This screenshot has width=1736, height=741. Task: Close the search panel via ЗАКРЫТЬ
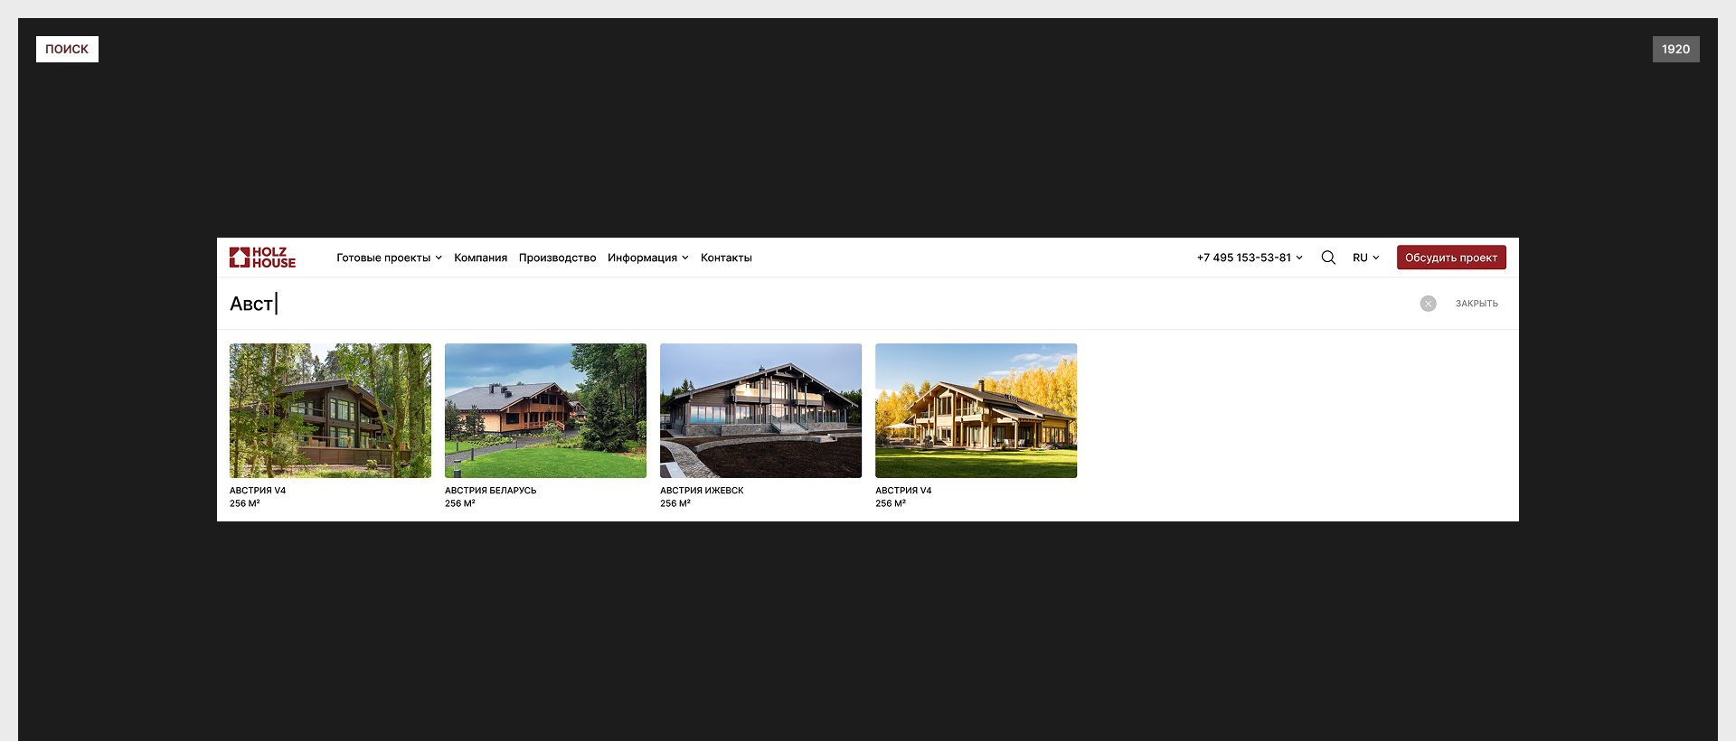tap(1477, 304)
